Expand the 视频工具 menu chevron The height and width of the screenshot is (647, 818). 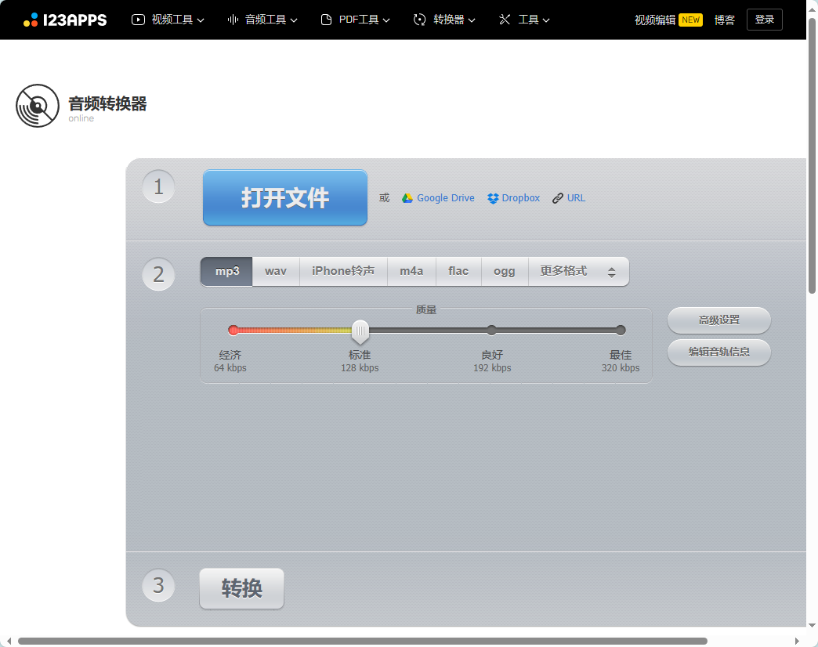pos(201,20)
